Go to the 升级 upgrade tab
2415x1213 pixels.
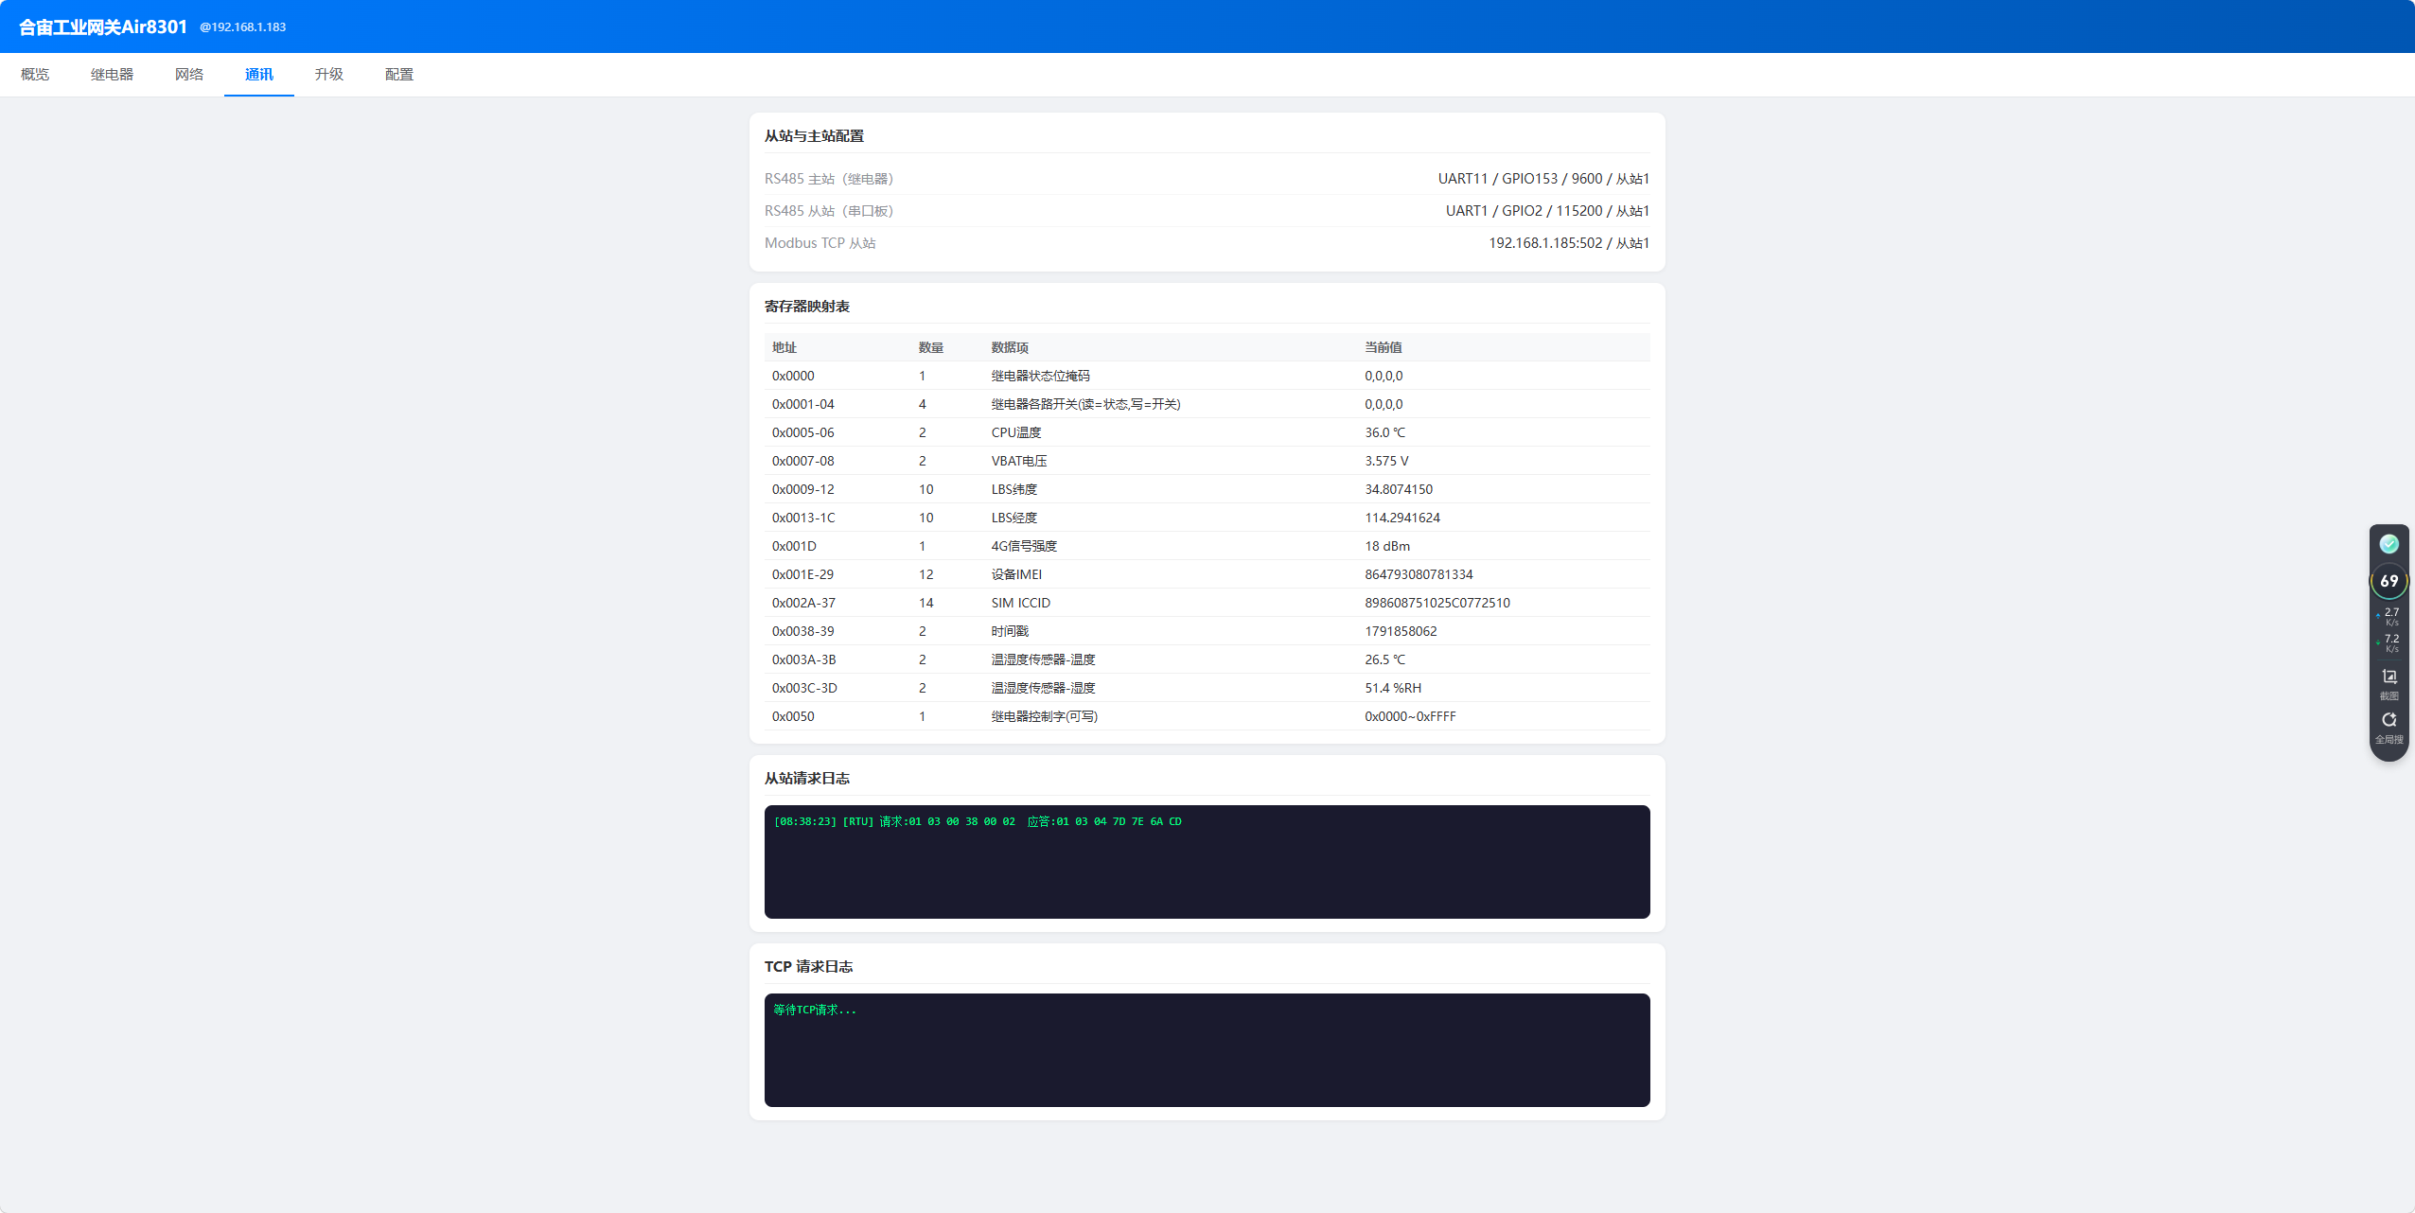pos(329,75)
